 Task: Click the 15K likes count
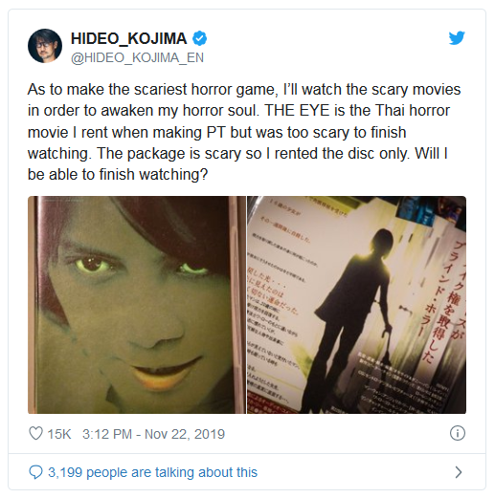59,434
